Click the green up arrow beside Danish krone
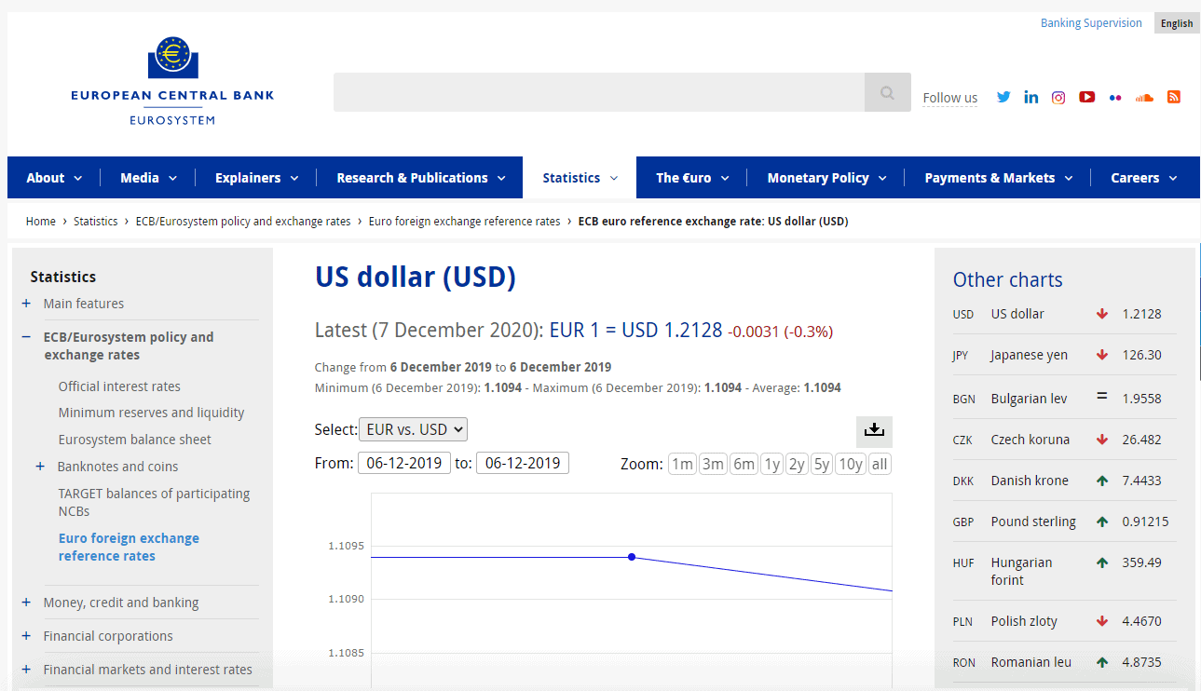The width and height of the screenshot is (1201, 691). (x=1102, y=481)
